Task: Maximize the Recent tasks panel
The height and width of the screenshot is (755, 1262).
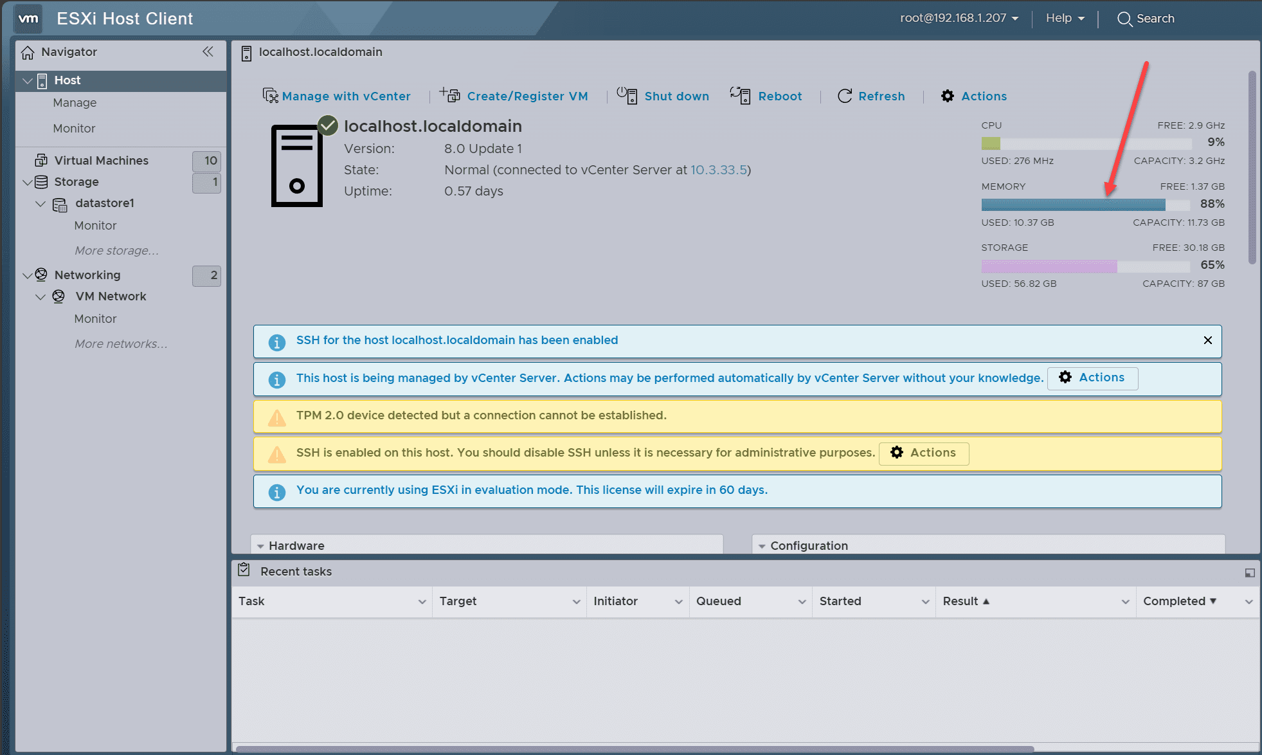Action: 1249,572
